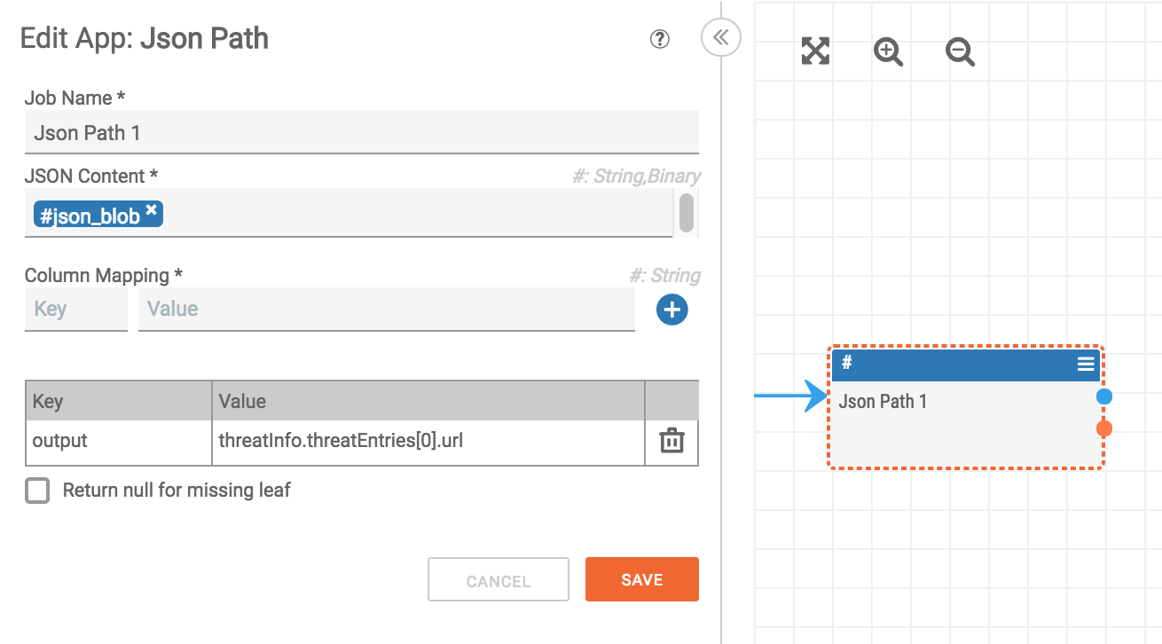
Task: Click the blue output connector dot
Action: pyautogui.click(x=1103, y=397)
